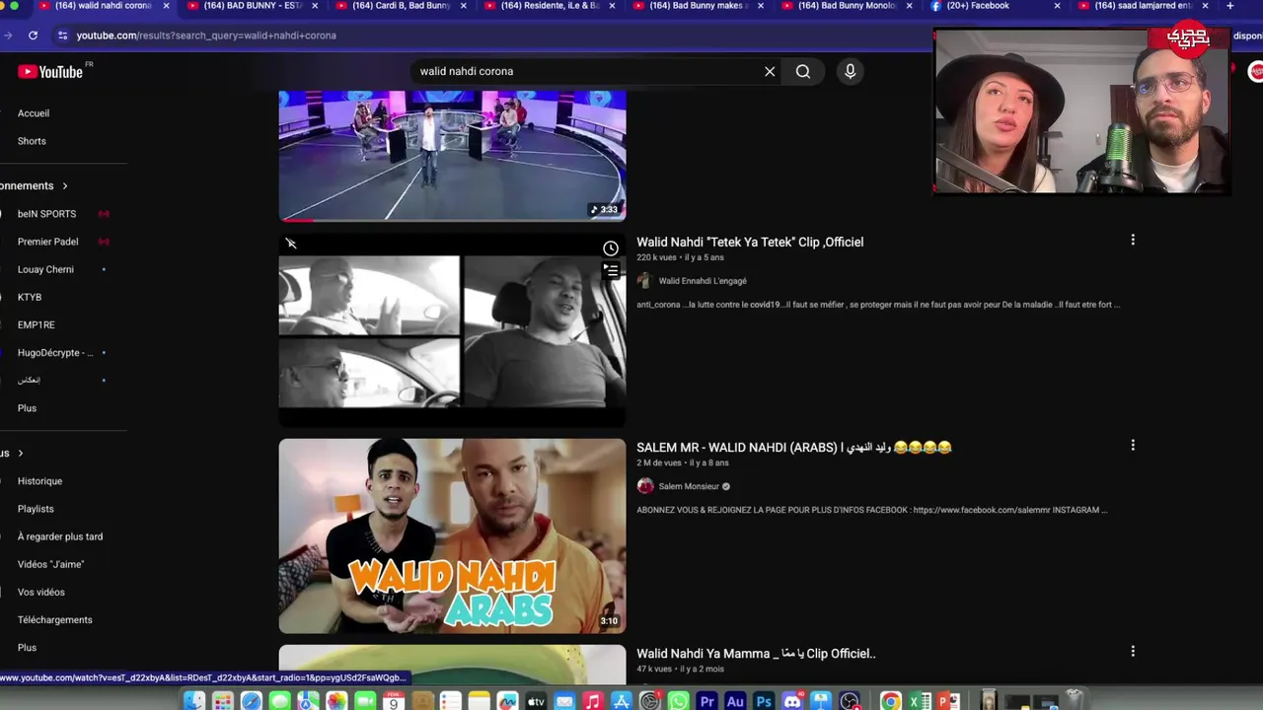Viewport: 1263px width, 710px height.
Task: Open Premier Padel subscription channel
Action: click(x=47, y=242)
